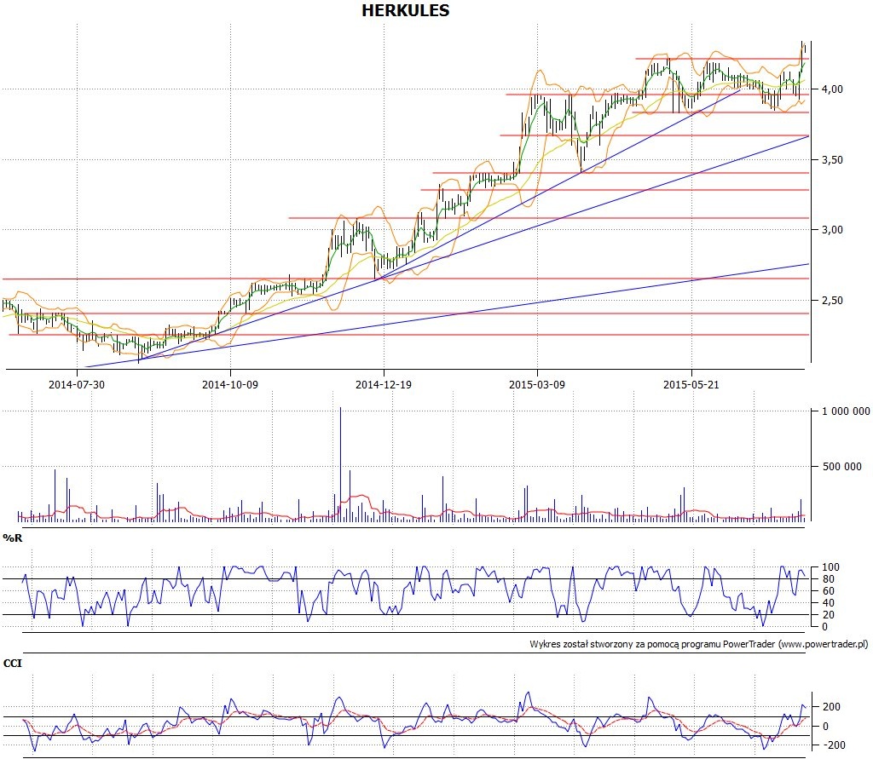This screenshot has width=873, height=759.
Task: Select the 2015-05-21 date label
Action: coord(691,384)
